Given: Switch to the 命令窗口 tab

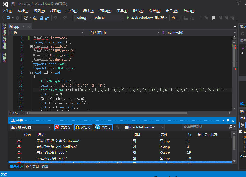Looking at the screenshot, I should click(32, 167).
